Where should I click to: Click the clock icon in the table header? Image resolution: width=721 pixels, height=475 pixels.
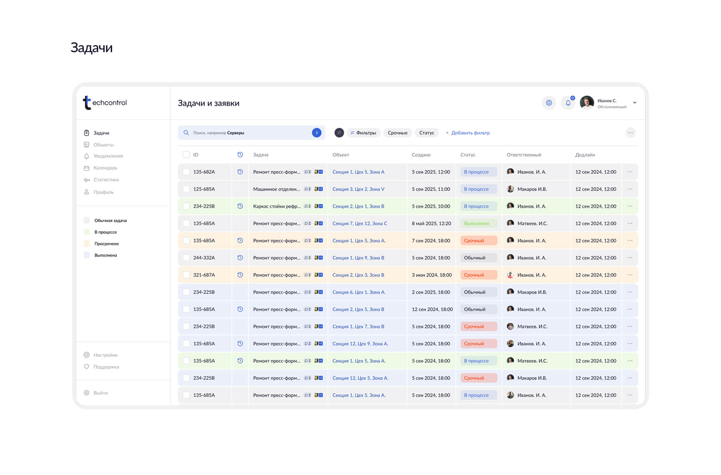click(x=240, y=155)
